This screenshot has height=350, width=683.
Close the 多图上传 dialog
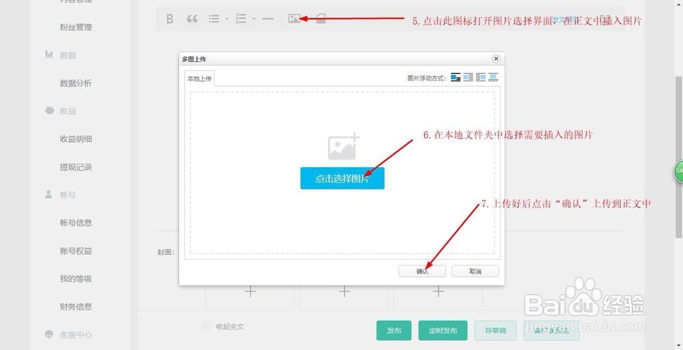click(x=496, y=59)
